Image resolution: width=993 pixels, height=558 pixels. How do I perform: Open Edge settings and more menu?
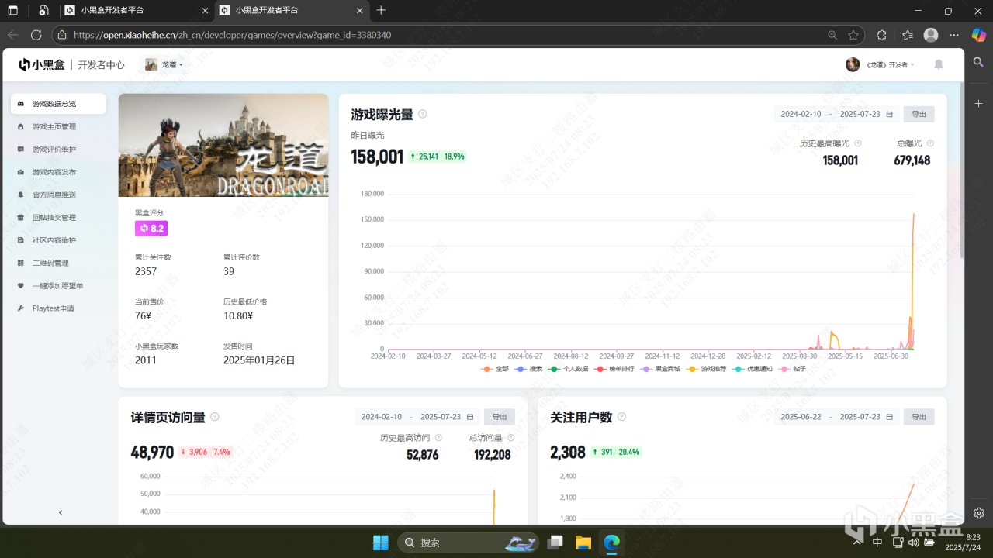954,35
